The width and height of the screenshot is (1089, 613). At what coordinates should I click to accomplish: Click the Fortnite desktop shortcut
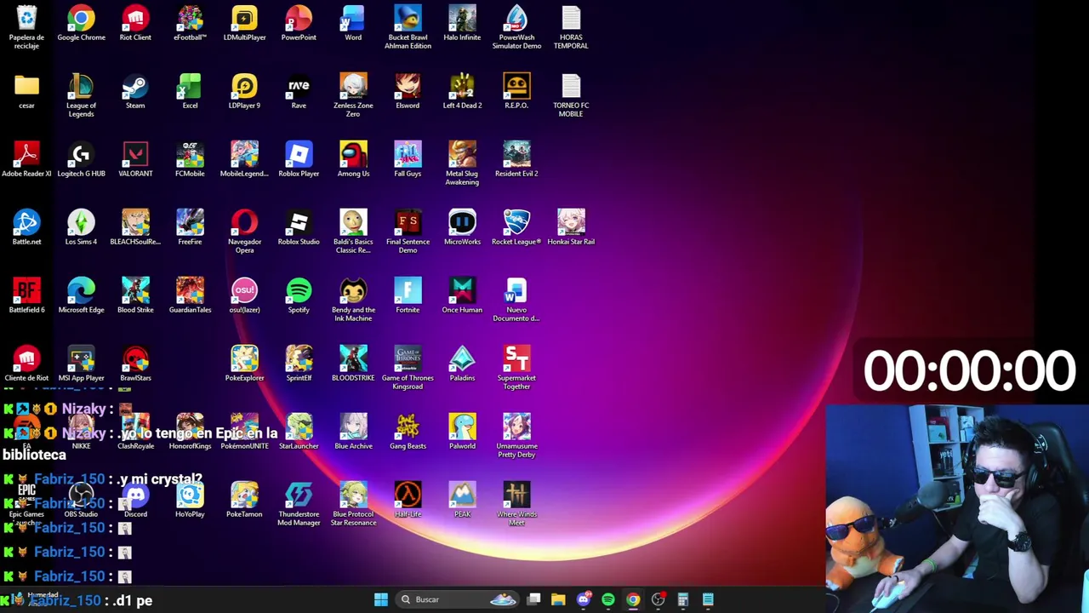(408, 296)
